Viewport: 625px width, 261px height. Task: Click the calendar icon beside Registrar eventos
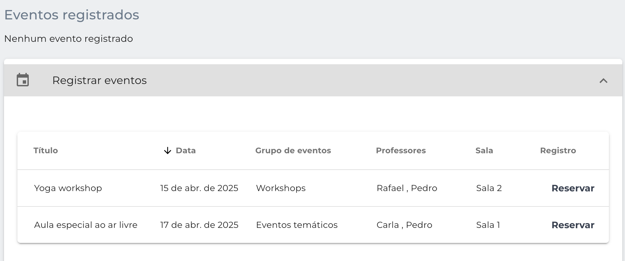click(x=23, y=80)
